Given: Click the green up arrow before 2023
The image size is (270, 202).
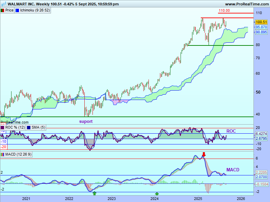Looking at the screenshot, I should pos(94,194).
